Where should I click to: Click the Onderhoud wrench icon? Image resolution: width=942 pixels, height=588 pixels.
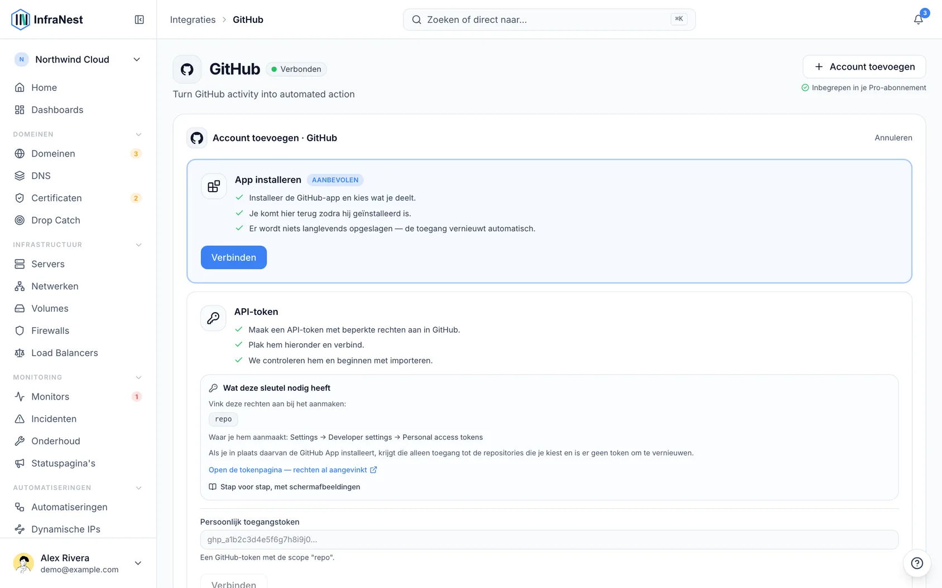pos(20,441)
